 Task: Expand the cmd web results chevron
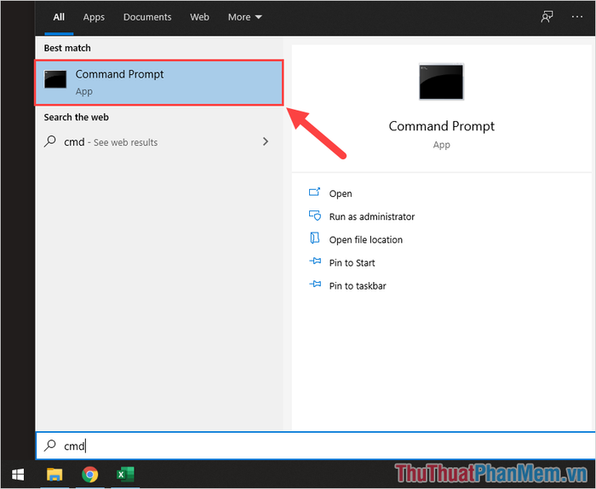pyautogui.click(x=266, y=141)
